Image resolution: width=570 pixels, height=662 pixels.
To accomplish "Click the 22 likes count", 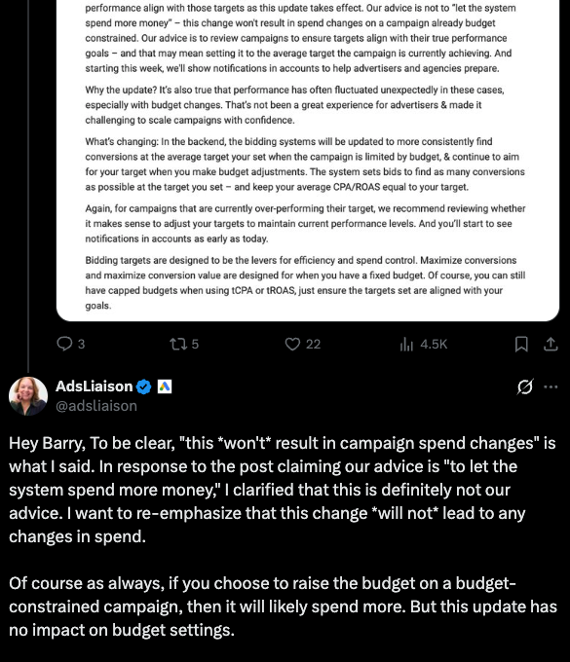I will click(313, 344).
